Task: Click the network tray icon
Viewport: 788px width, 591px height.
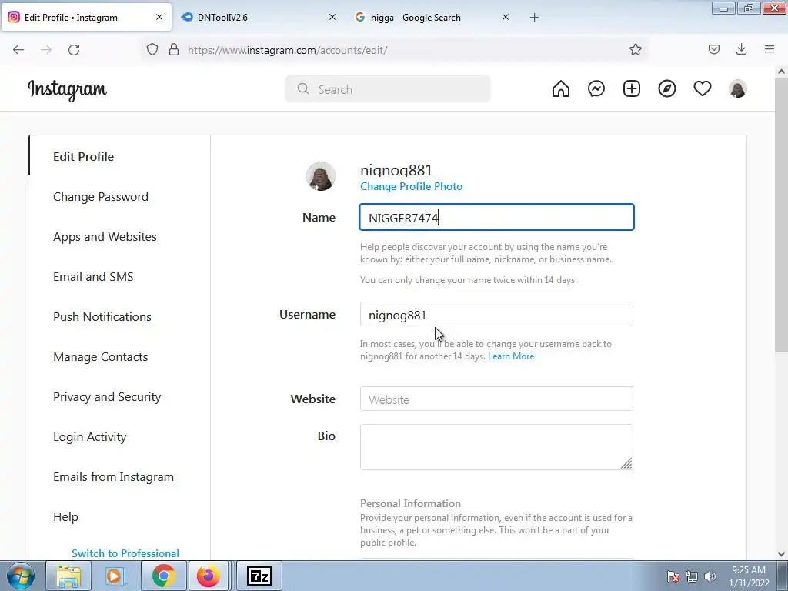Action: 692,576
